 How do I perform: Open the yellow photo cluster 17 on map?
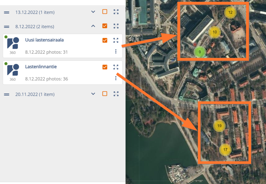coord(225,150)
